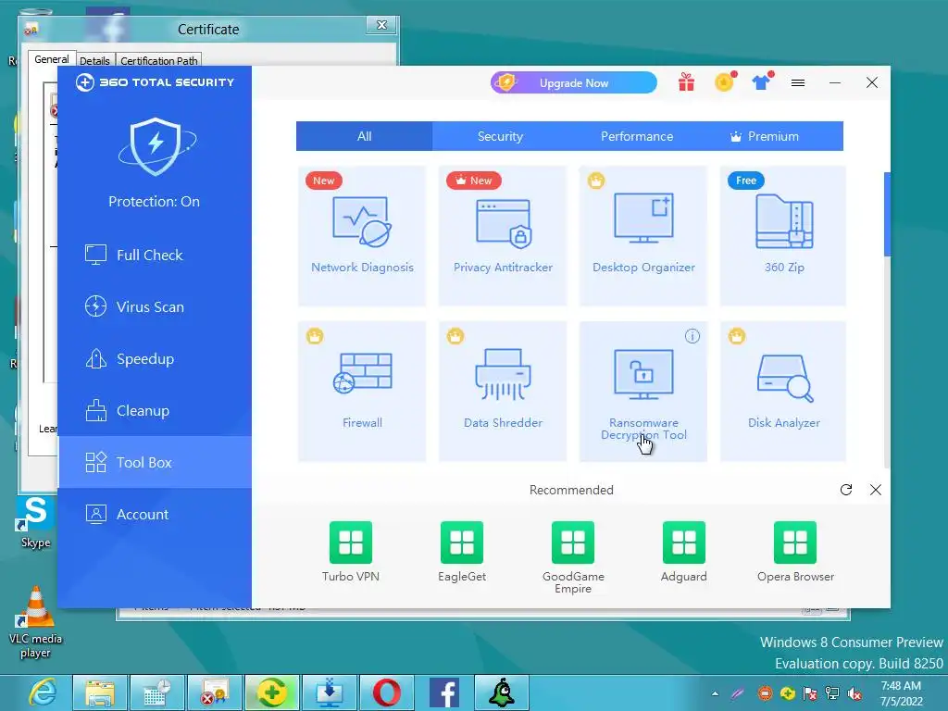Launch the Desktop Organizer tool
Viewport: 948px width, 711px height.
[643, 236]
